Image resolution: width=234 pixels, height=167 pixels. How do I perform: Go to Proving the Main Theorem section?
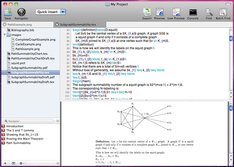coord(24,139)
